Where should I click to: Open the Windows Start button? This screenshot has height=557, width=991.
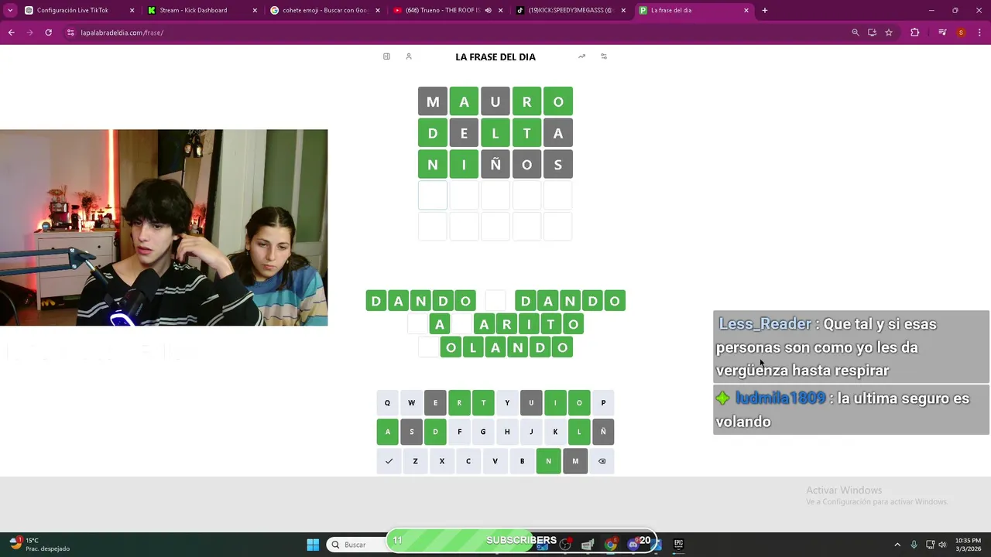[x=313, y=545]
